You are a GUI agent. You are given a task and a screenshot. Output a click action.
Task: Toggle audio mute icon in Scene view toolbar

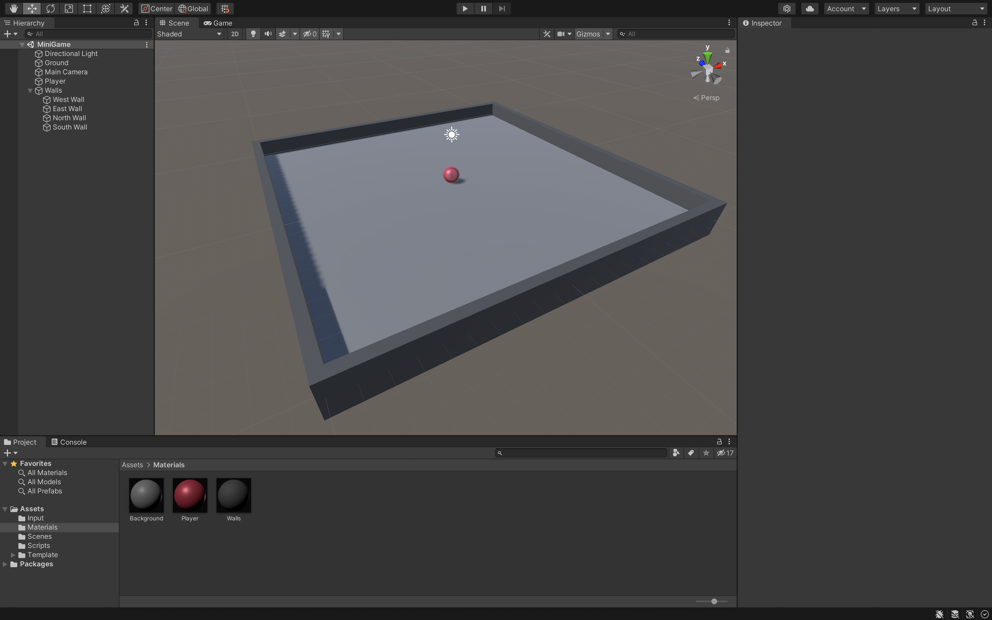pos(267,34)
